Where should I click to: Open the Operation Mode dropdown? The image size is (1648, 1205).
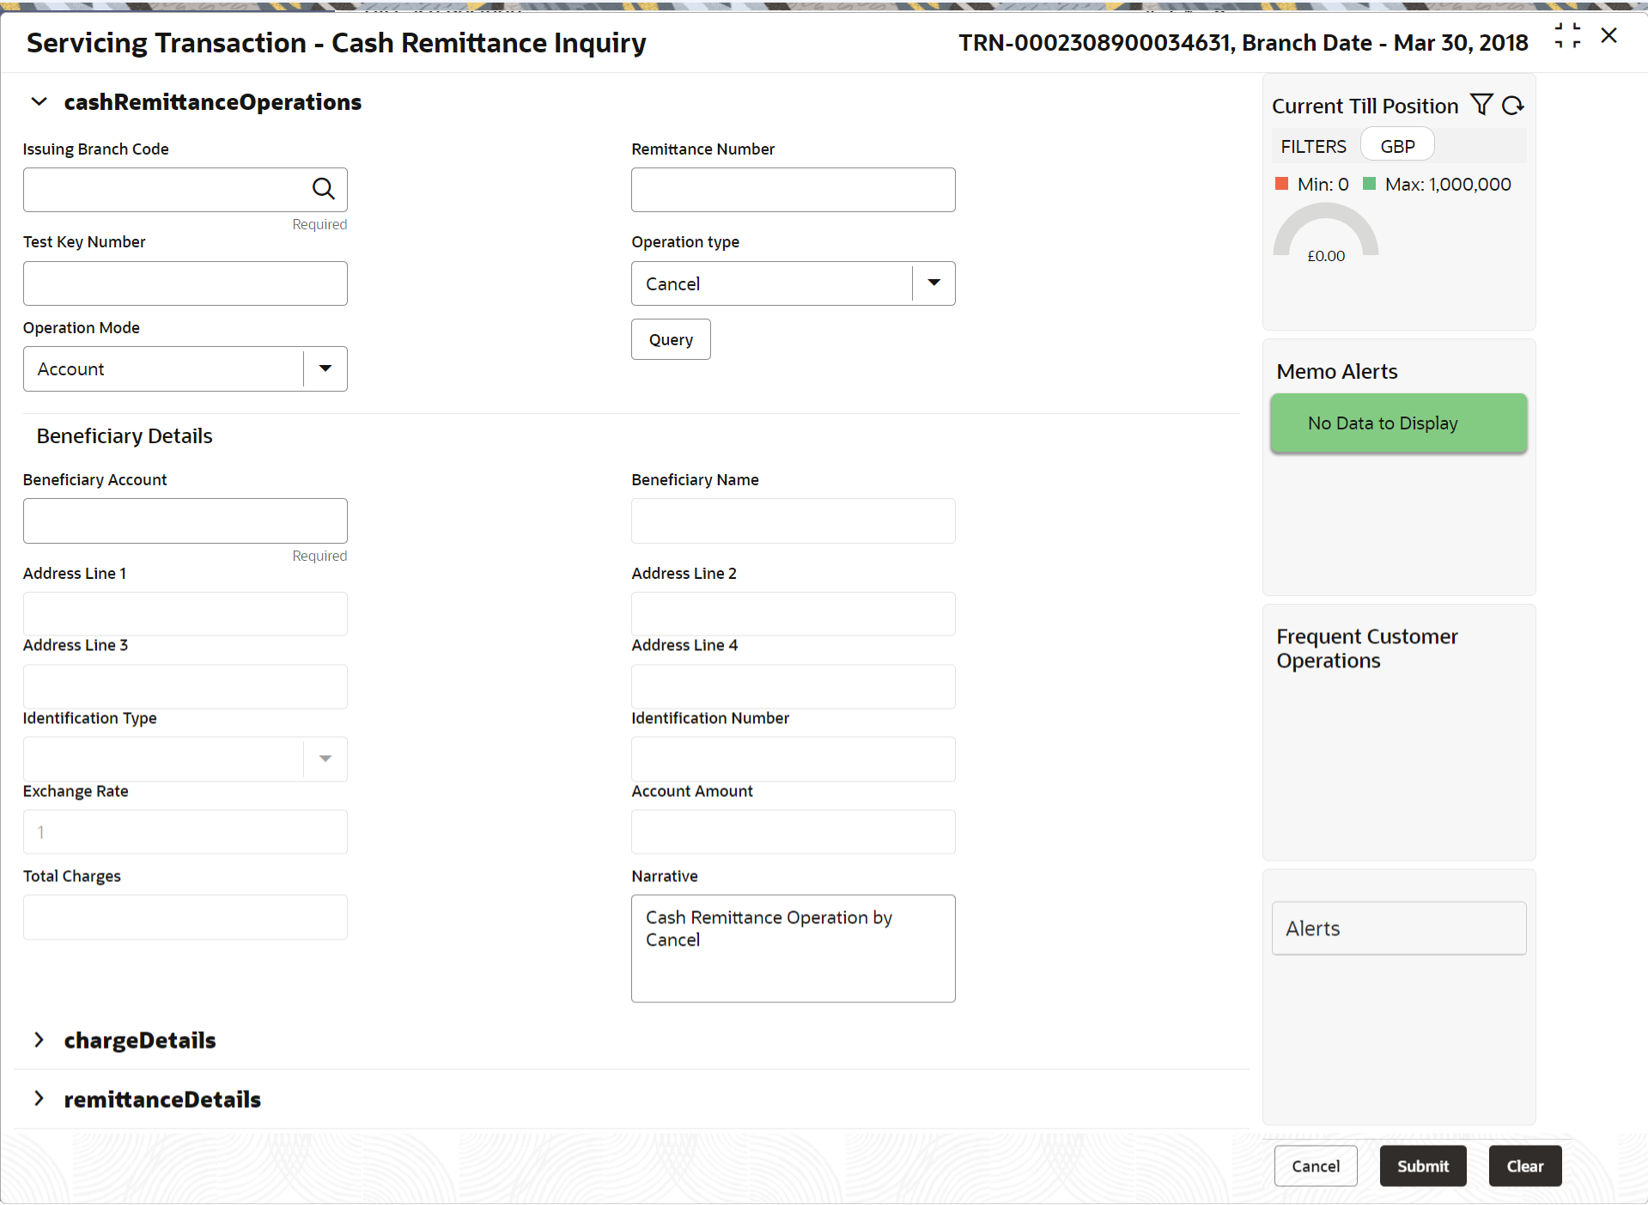coord(325,369)
